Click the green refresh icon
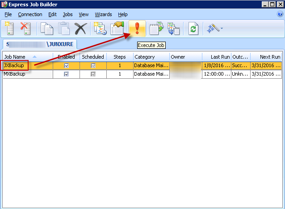 tap(193, 28)
